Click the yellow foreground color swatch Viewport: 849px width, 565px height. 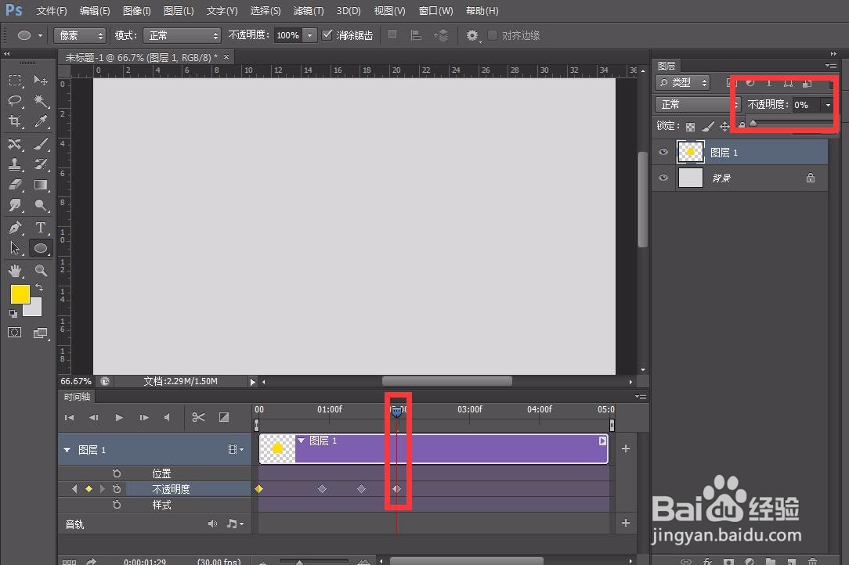(20, 295)
